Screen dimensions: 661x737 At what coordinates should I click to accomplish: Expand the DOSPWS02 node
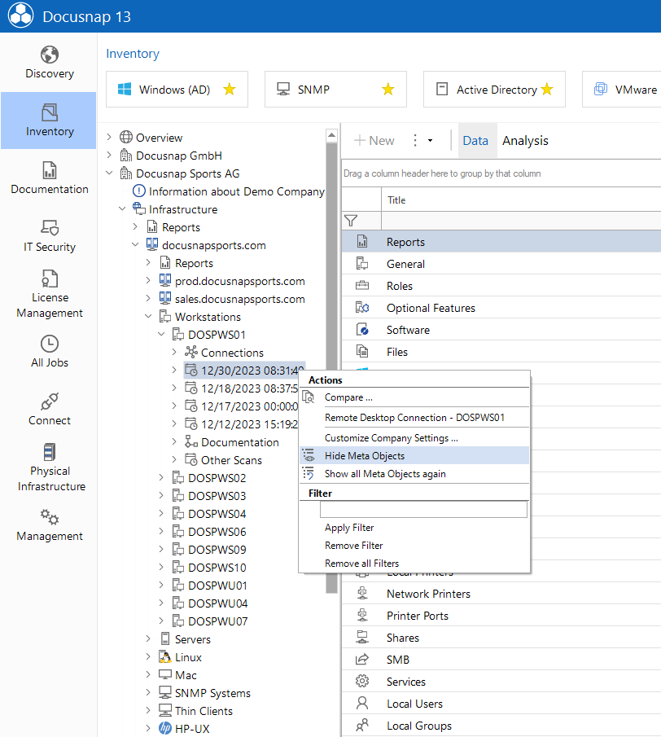161,477
